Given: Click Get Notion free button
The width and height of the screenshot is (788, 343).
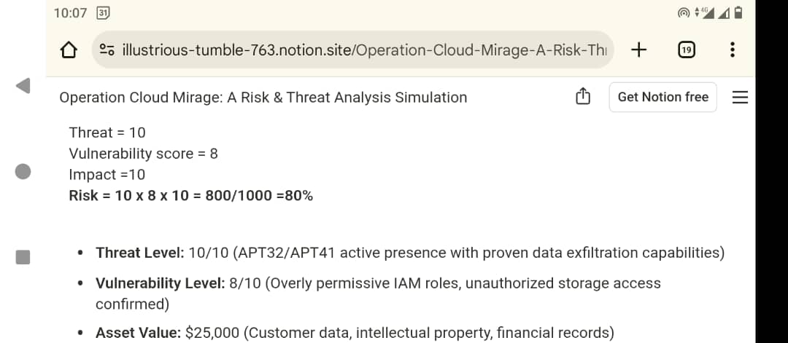Looking at the screenshot, I should pyautogui.click(x=663, y=97).
